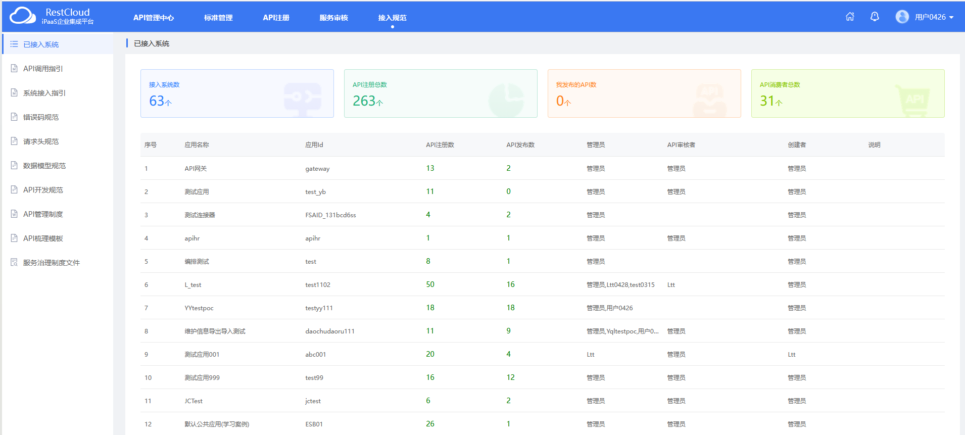This screenshot has height=435, width=965.
Task: Click Word file icon beside API管理制度
Action: [x=14, y=214]
